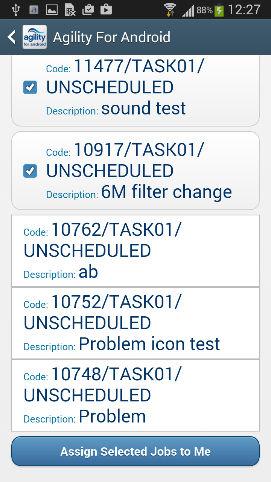Tap the 11477/TASK01 job code text
The image size is (271, 482).
click(139, 67)
